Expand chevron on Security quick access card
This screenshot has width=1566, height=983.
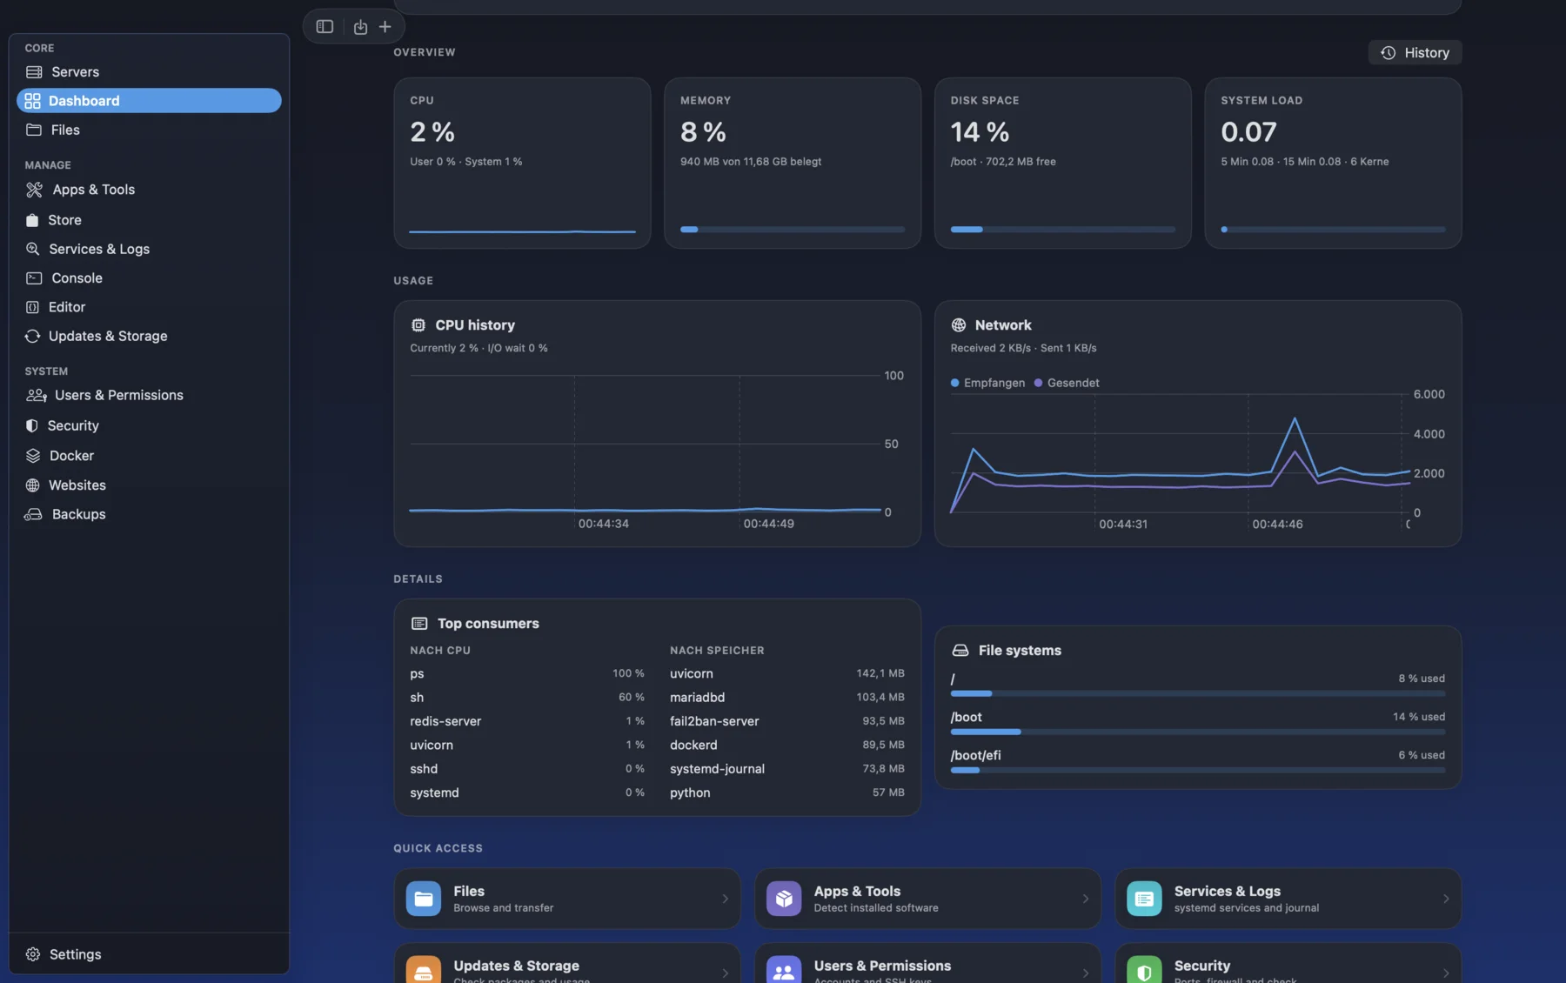(1446, 973)
